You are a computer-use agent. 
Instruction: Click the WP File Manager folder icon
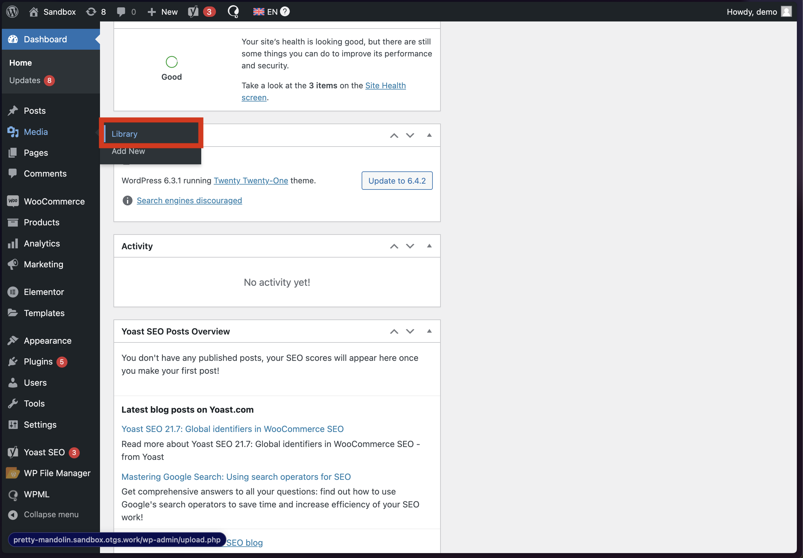tap(13, 473)
